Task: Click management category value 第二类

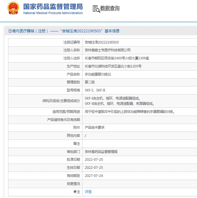Action: pyautogui.click(x=90, y=82)
